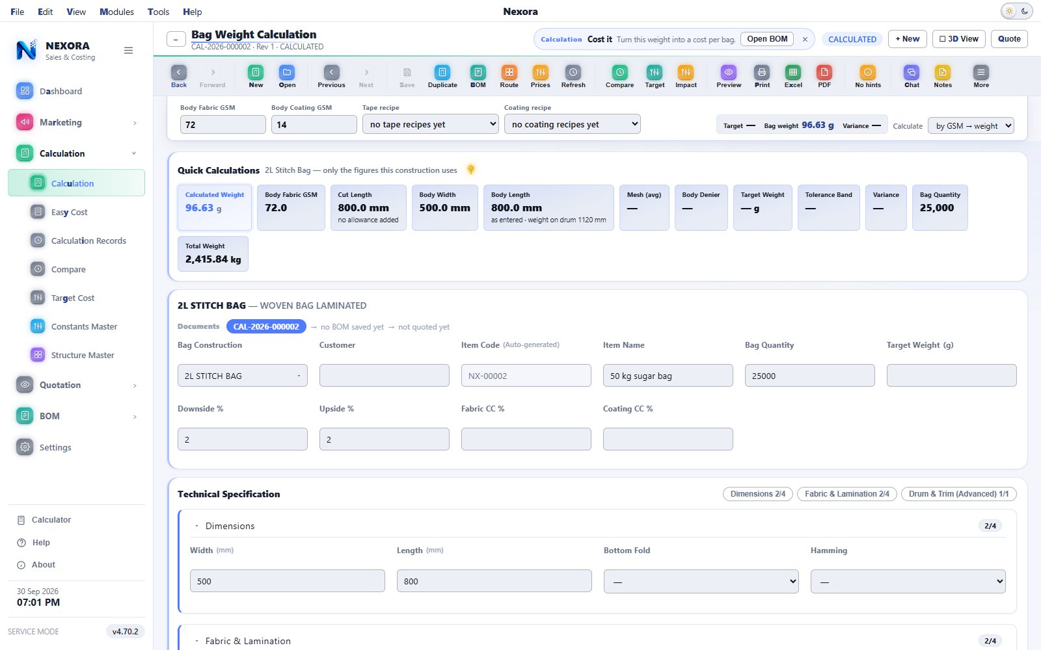Open the Chat toolbar icon

click(912, 76)
